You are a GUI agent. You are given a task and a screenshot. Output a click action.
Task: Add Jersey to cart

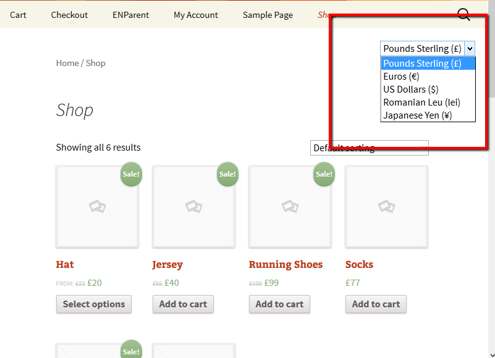click(183, 304)
